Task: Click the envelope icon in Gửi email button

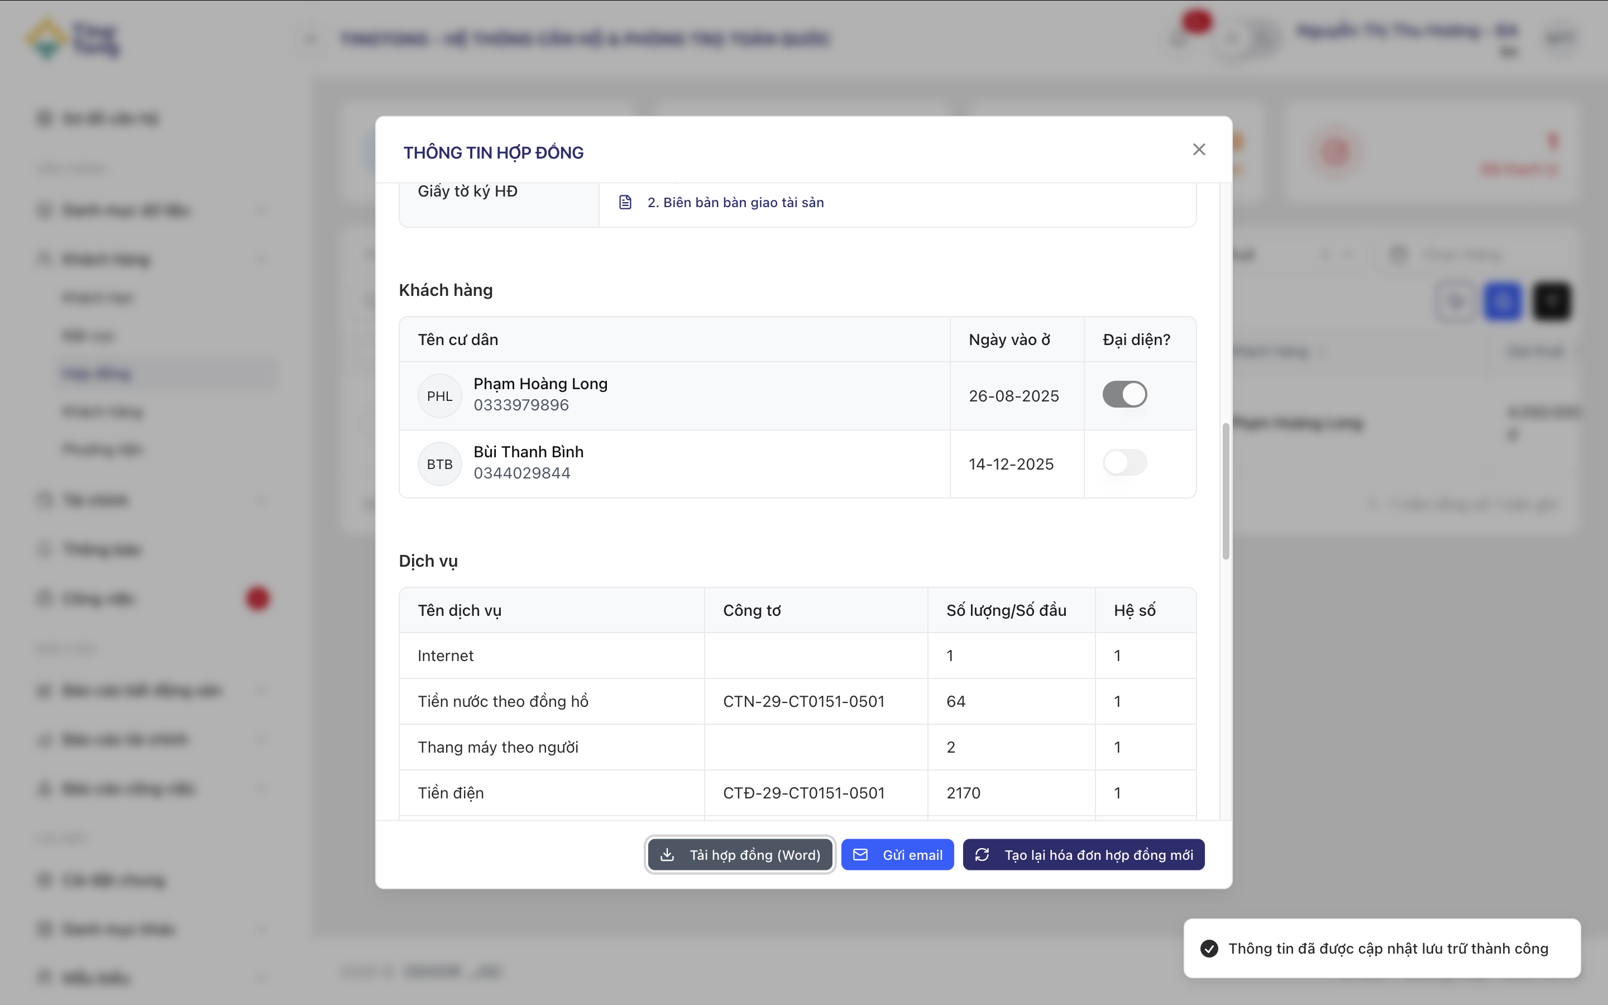Action: 860,855
